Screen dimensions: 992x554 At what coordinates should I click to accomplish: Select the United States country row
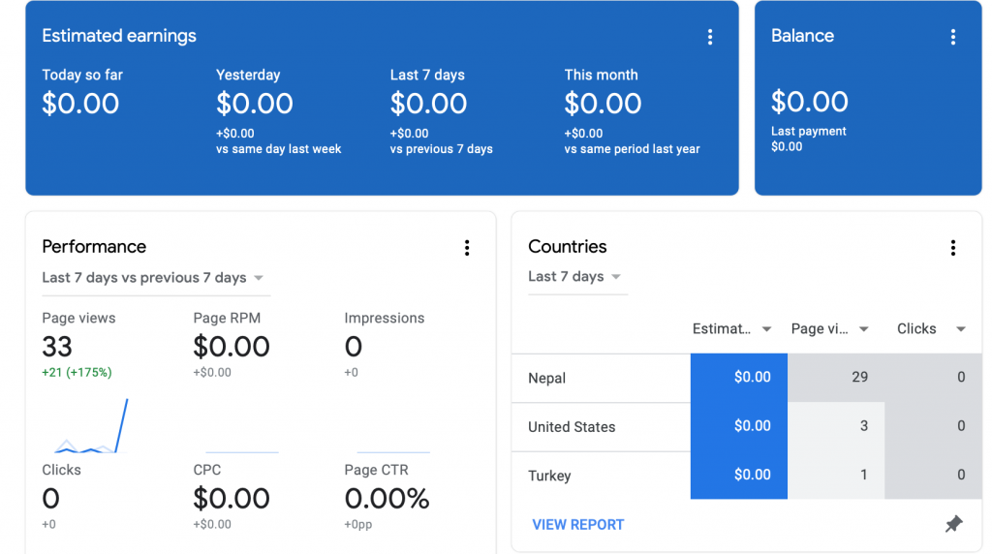(747, 427)
